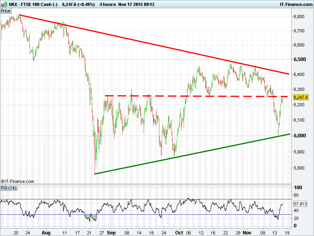314x236 pixels.
Task: Click the 6,700 price axis label
Action: pos(299,31)
